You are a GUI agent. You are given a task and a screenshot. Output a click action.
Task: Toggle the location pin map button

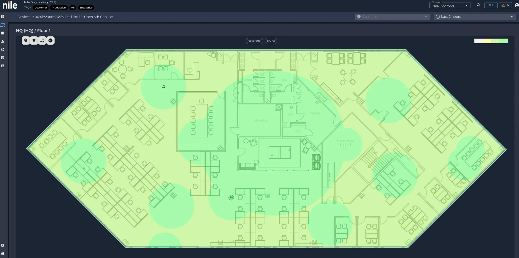pos(26,40)
